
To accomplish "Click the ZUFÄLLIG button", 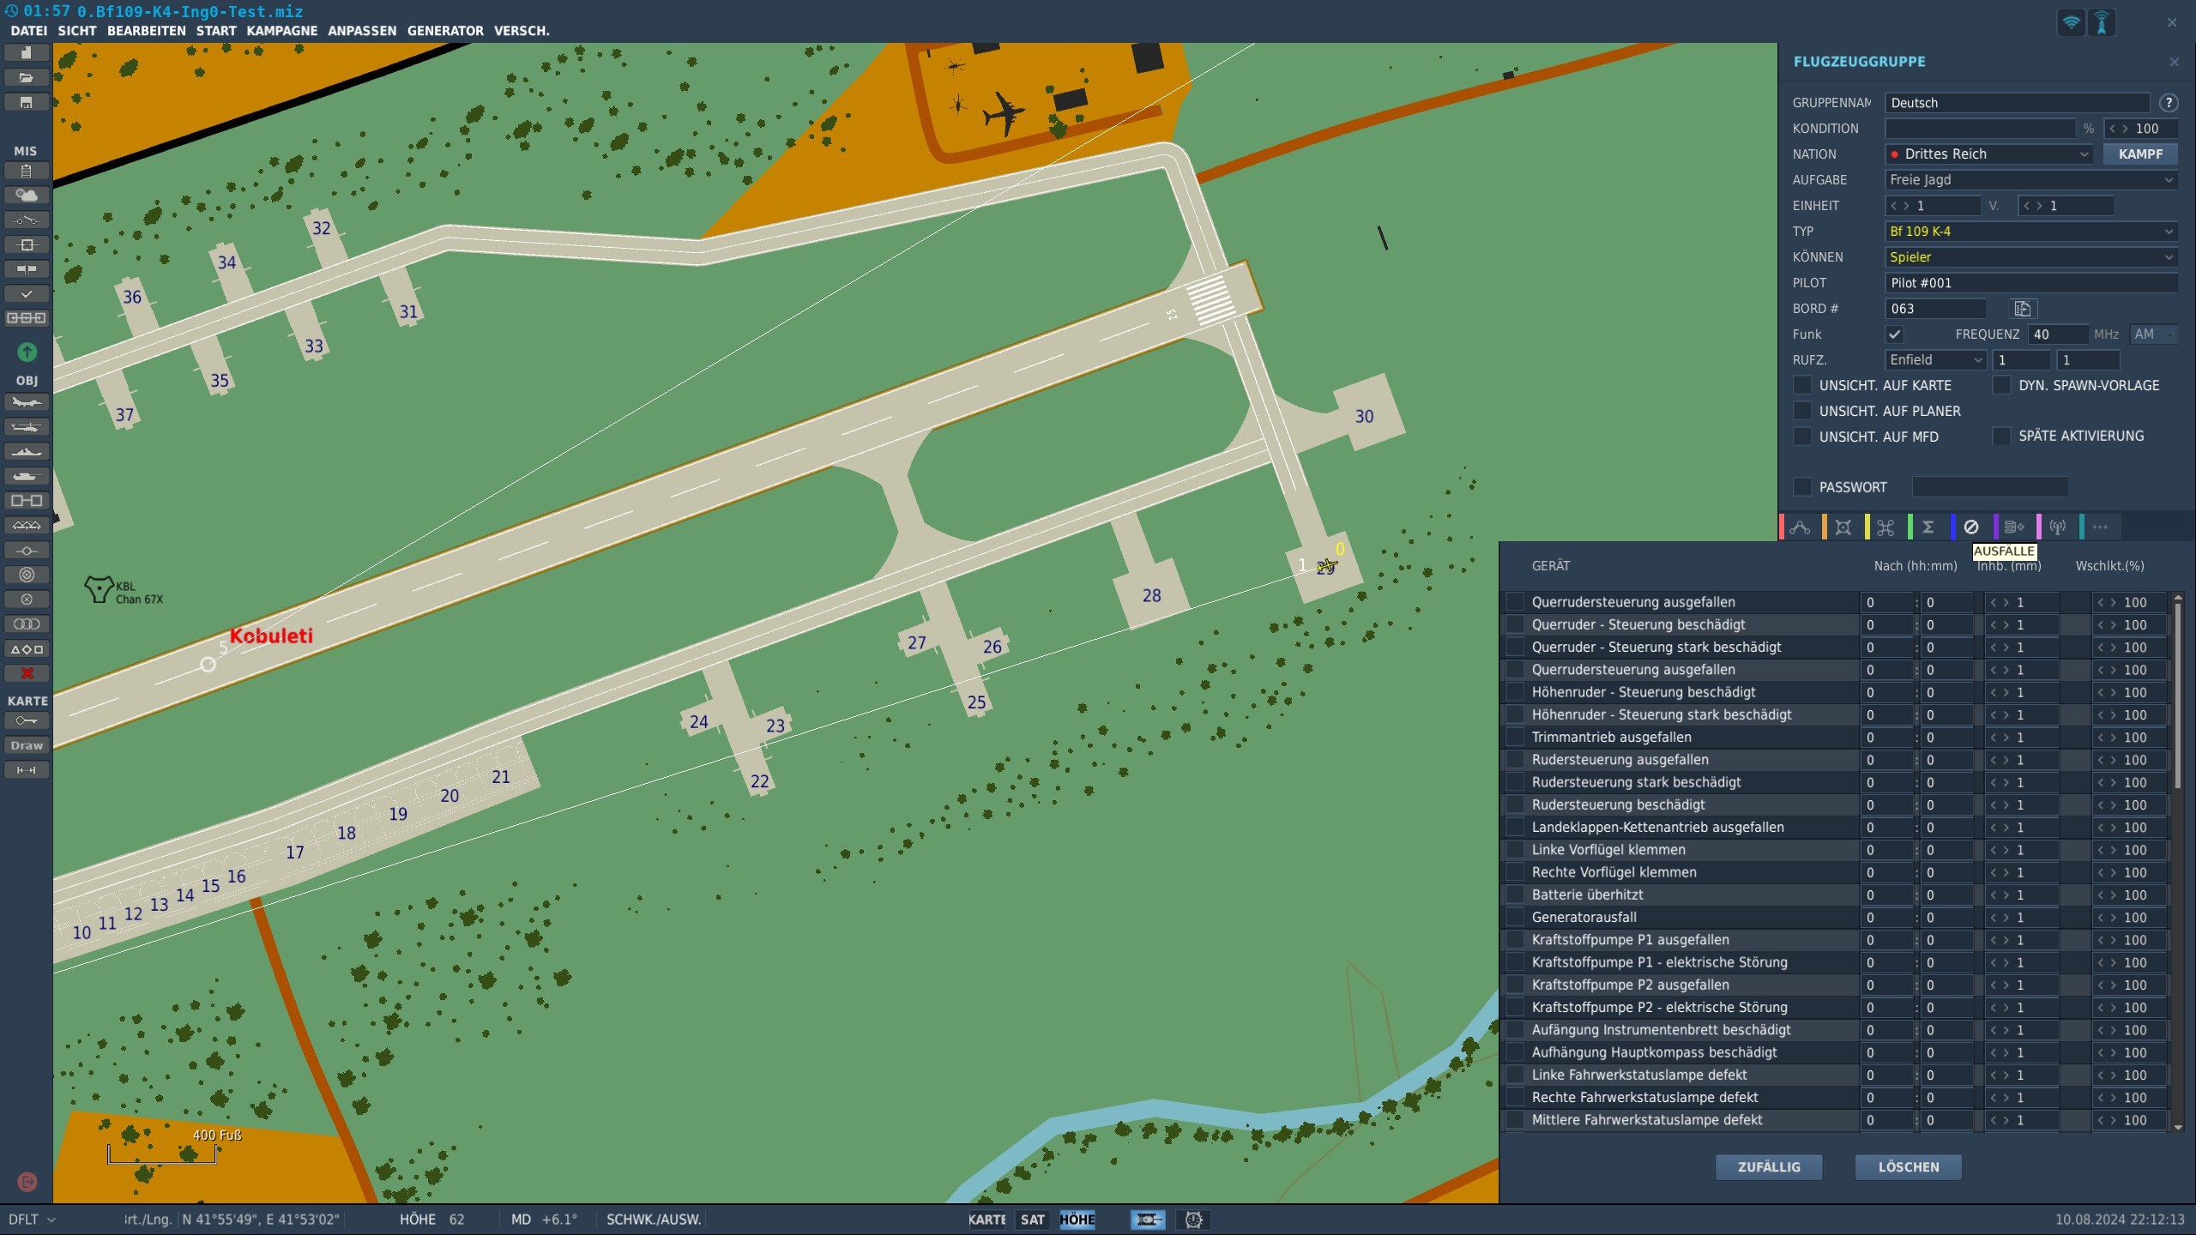I will tap(1769, 1167).
